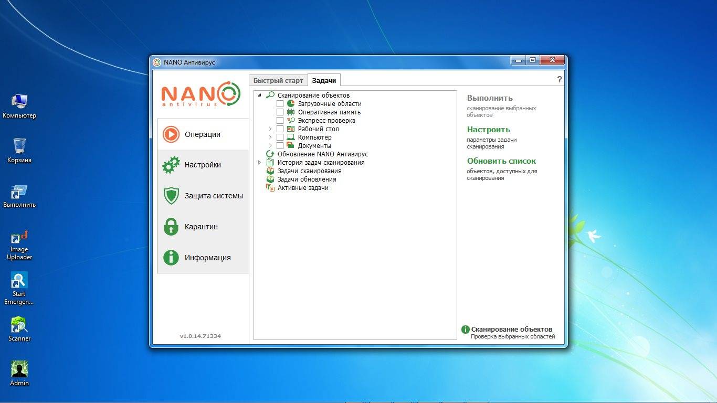
Task: Check the Загрузочные области checkbox
Action: [x=280, y=103]
